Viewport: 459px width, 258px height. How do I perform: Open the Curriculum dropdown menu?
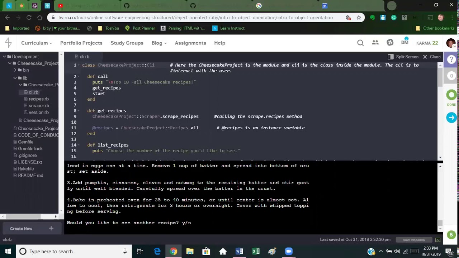pos(37,43)
